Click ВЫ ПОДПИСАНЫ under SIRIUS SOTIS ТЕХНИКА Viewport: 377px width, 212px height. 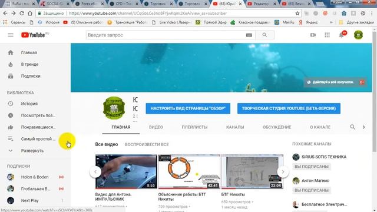(312, 166)
